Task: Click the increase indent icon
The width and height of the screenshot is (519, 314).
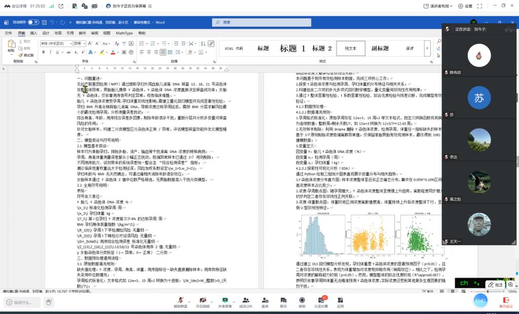Action: [x=183, y=44]
